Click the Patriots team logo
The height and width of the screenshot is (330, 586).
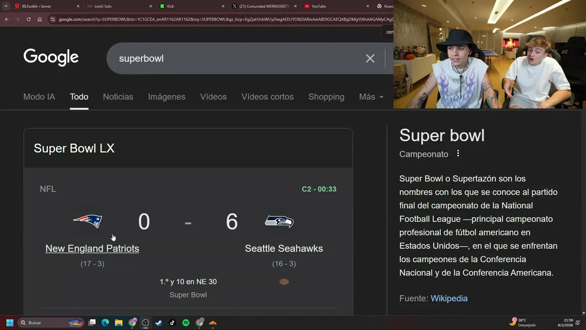pyautogui.click(x=87, y=221)
